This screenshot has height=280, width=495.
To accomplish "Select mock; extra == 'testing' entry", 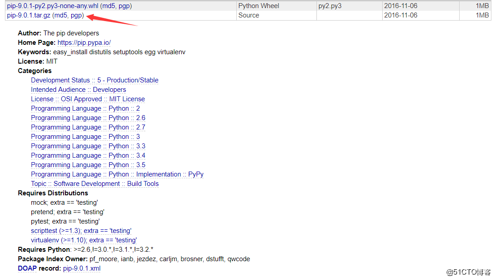I will pos(64,202).
